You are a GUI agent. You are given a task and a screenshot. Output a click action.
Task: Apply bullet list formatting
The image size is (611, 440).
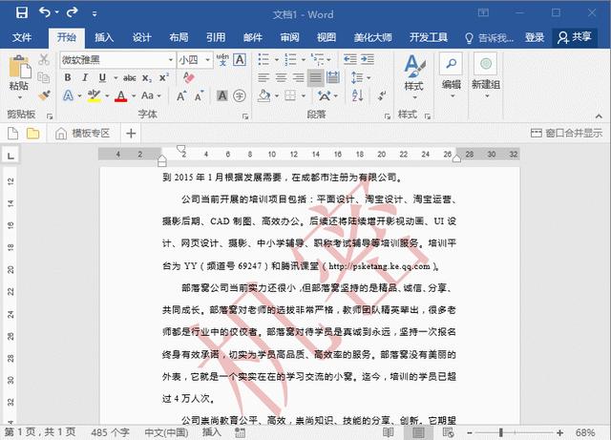tap(263, 59)
